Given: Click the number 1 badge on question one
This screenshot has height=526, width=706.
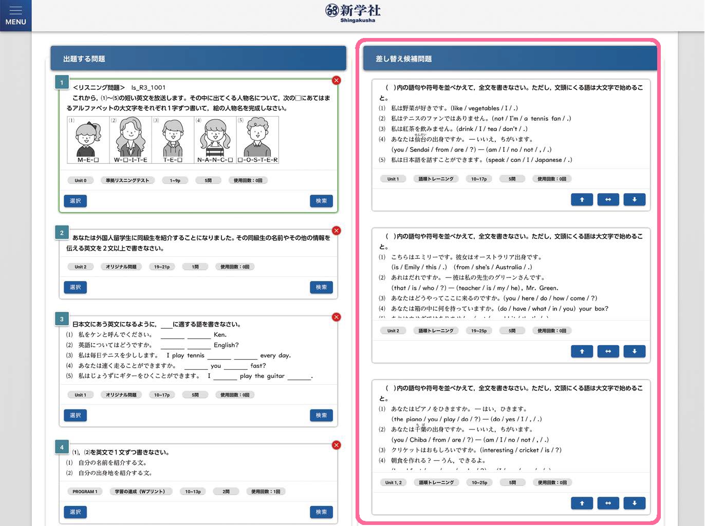Looking at the screenshot, I should coord(62,82).
